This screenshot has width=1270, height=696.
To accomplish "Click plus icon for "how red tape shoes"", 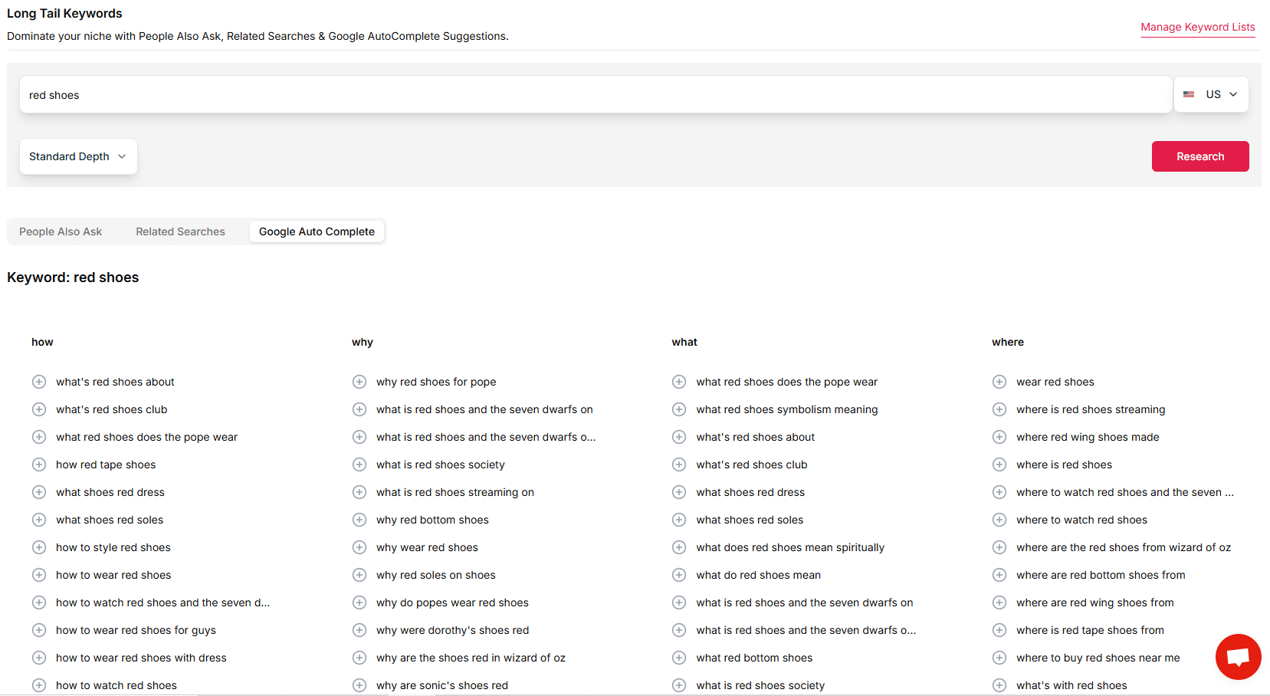I will (39, 465).
